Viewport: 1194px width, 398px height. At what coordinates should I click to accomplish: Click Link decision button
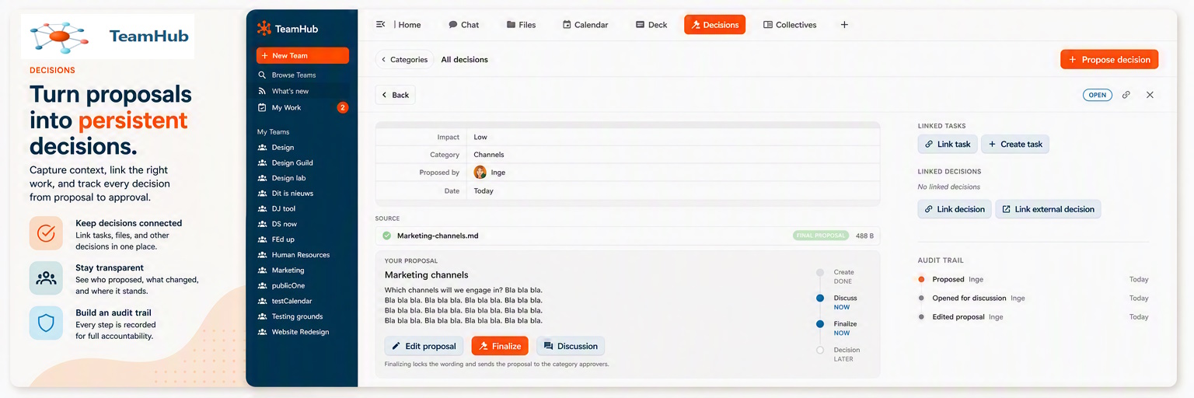[955, 209]
